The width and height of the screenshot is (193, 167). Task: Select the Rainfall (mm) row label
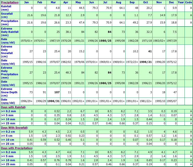(6, 8)
